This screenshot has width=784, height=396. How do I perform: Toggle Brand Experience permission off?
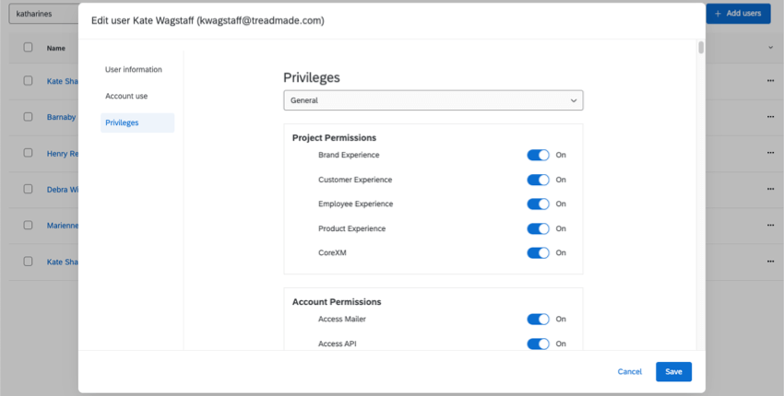tap(538, 155)
